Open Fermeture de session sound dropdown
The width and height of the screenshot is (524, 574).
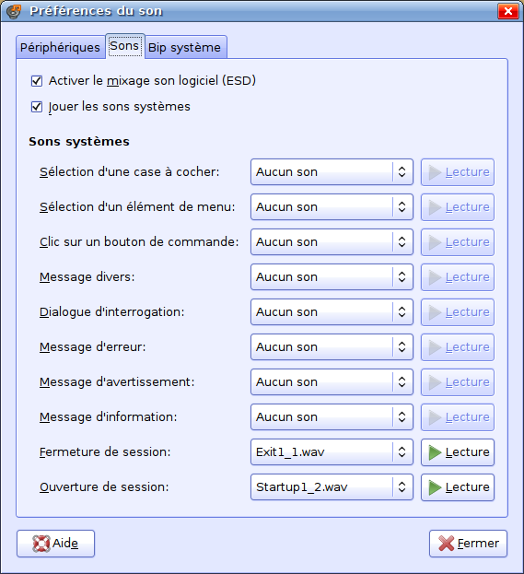(332, 452)
